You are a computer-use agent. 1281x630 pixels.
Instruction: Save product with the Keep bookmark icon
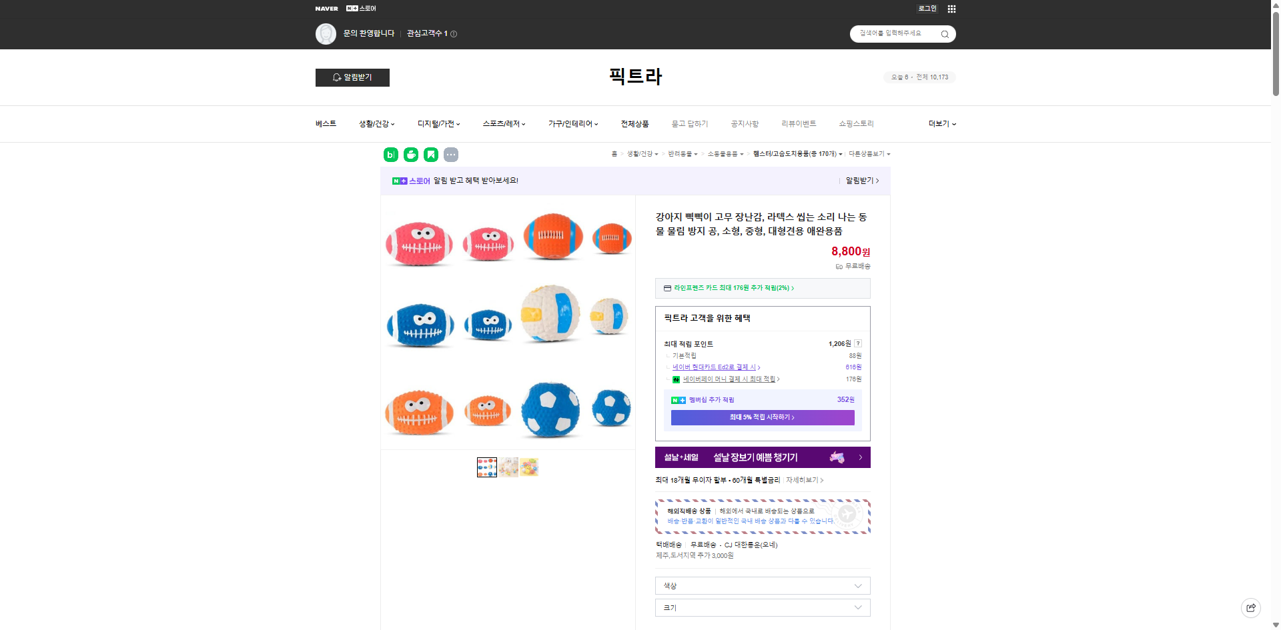(431, 155)
